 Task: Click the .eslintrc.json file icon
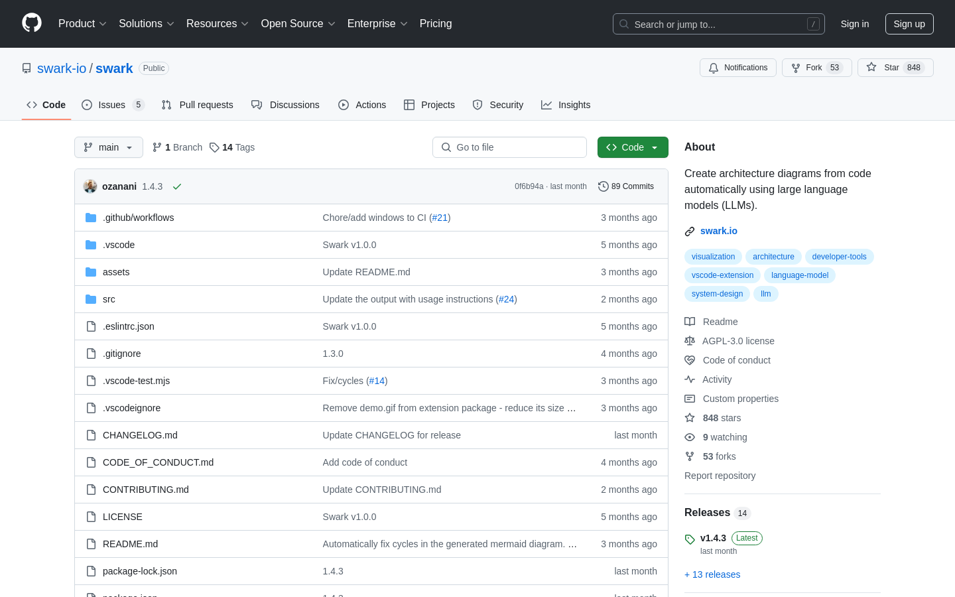pos(91,326)
